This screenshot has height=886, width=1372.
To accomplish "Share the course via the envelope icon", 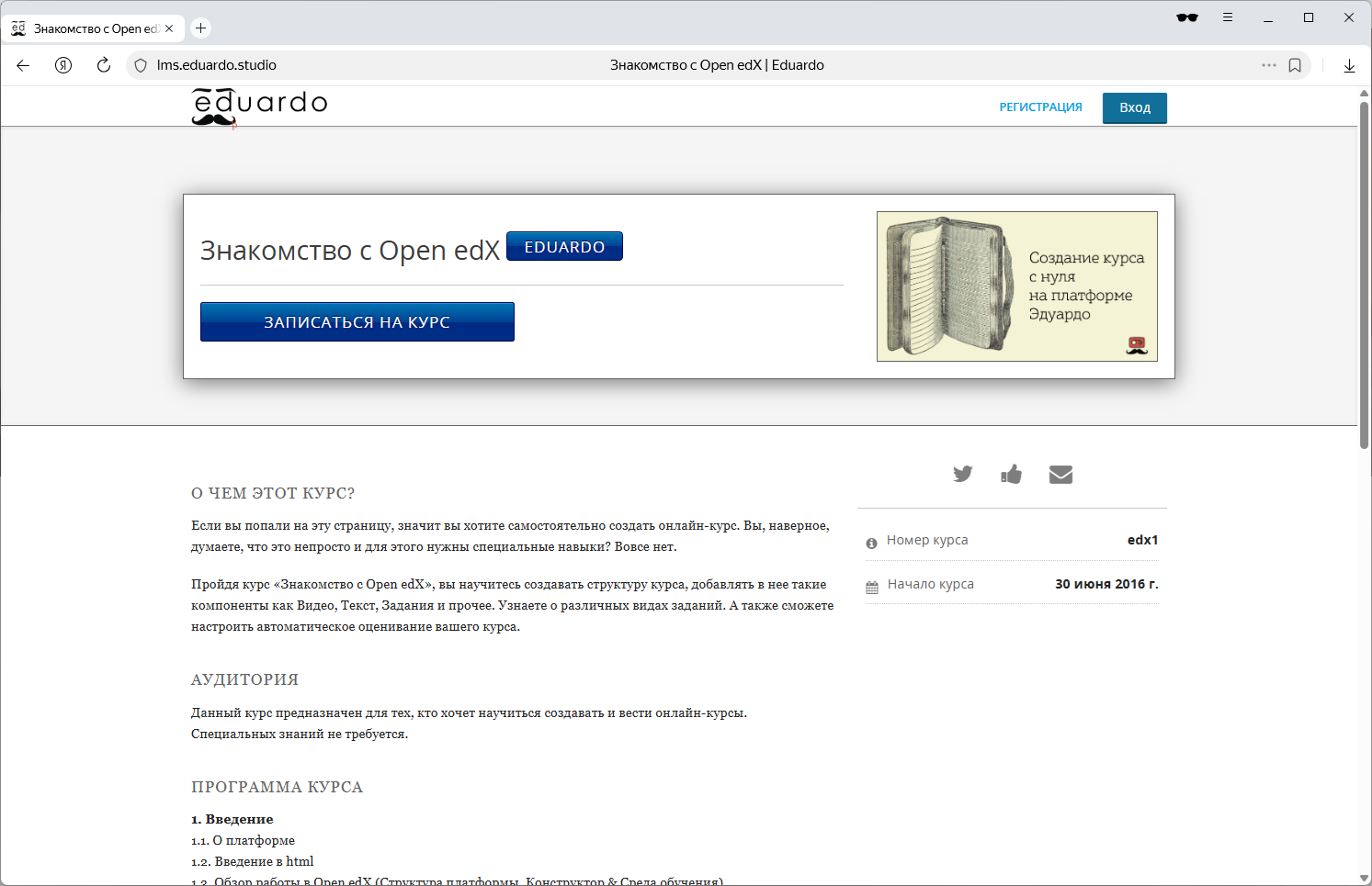I will pyautogui.click(x=1060, y=474).
